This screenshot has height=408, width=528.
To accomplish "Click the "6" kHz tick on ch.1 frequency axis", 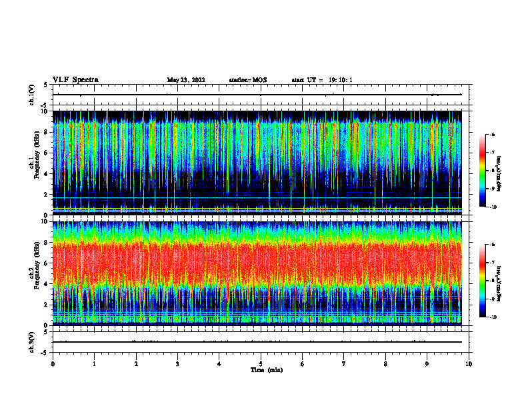I will [47, 153].
